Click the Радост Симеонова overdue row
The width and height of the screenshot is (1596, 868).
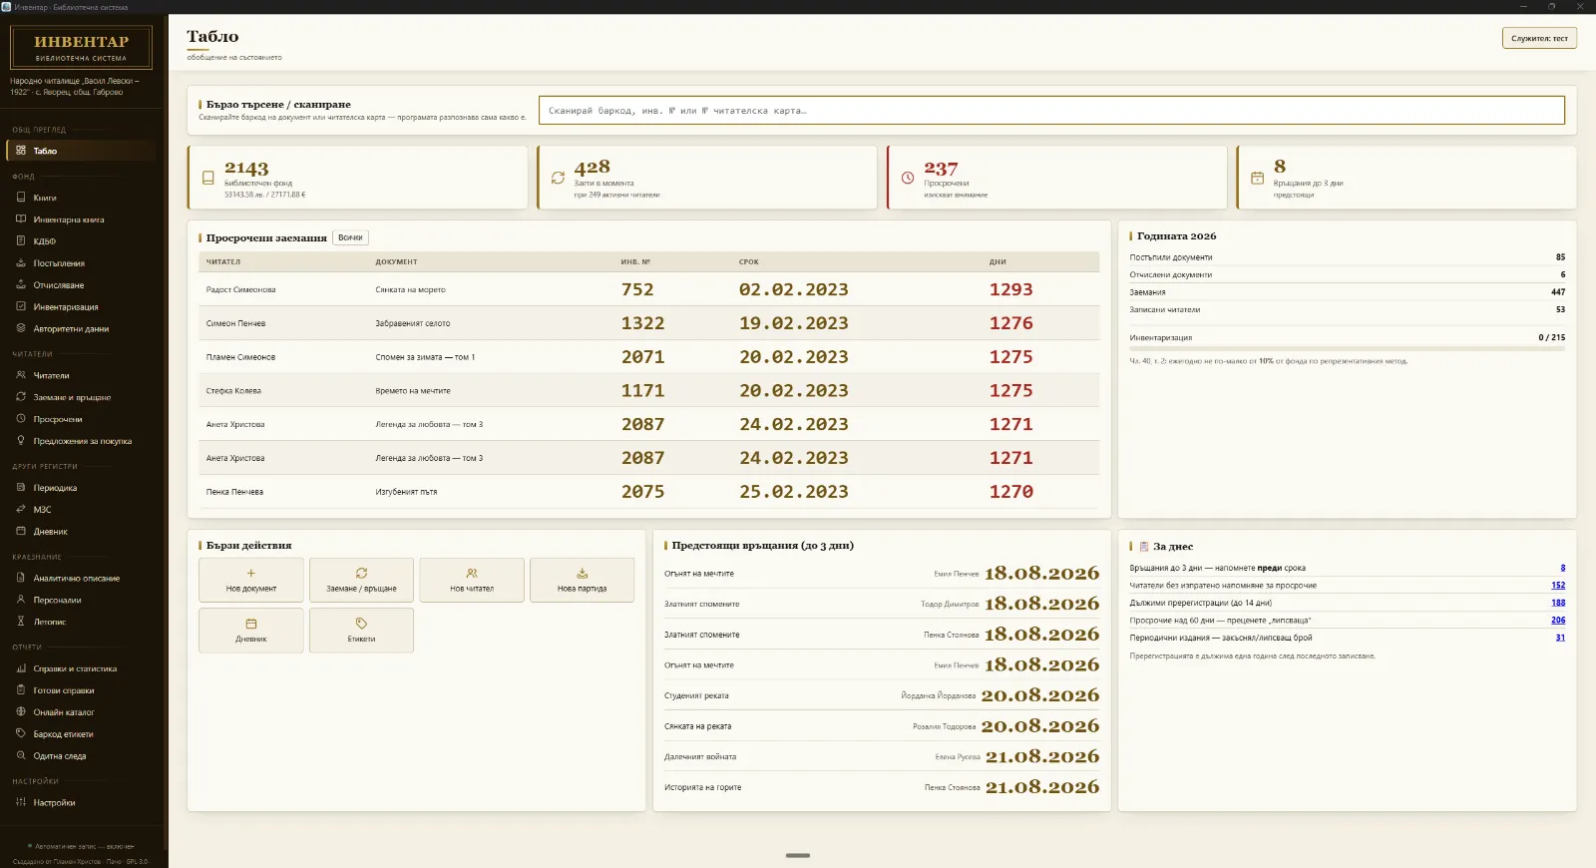pos(648,289)
